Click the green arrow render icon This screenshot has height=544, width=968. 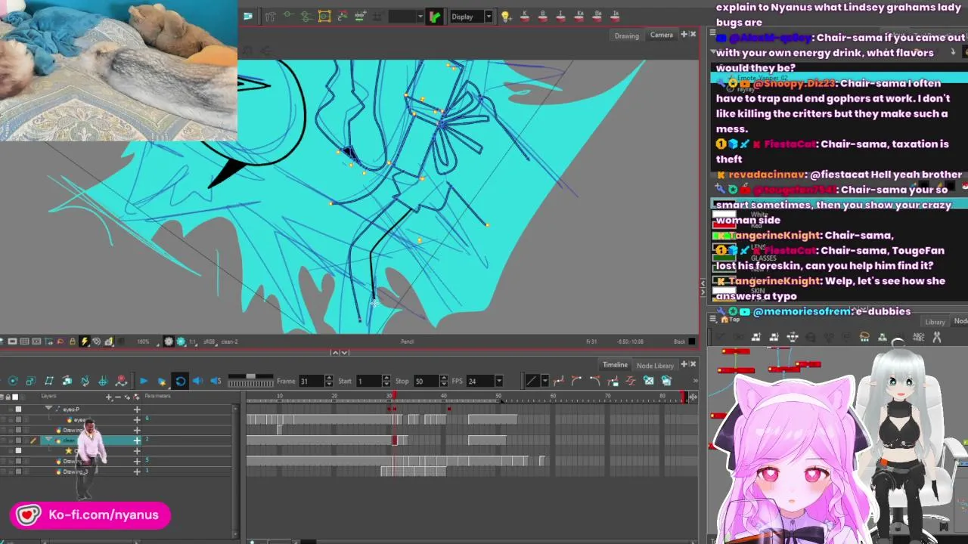coord(434,17)
